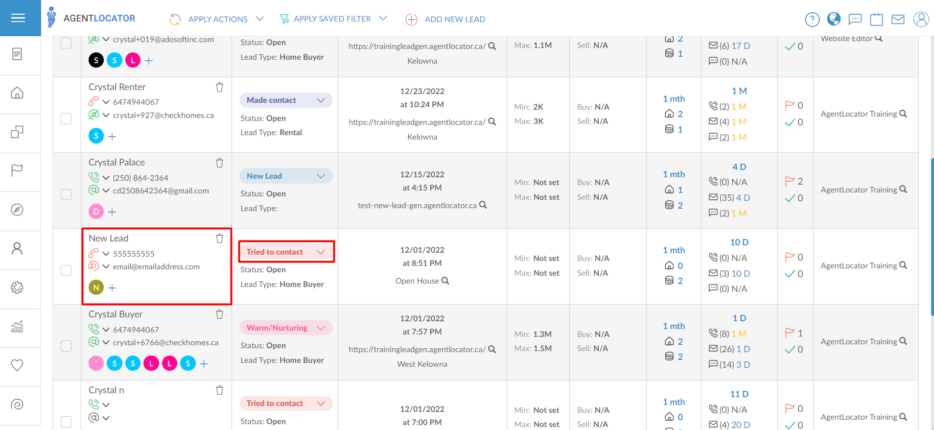The width and height of the screenshot is (934, 430).
Task: Add a tag to Crystal Palace
Action: click(x=112, y=212)
